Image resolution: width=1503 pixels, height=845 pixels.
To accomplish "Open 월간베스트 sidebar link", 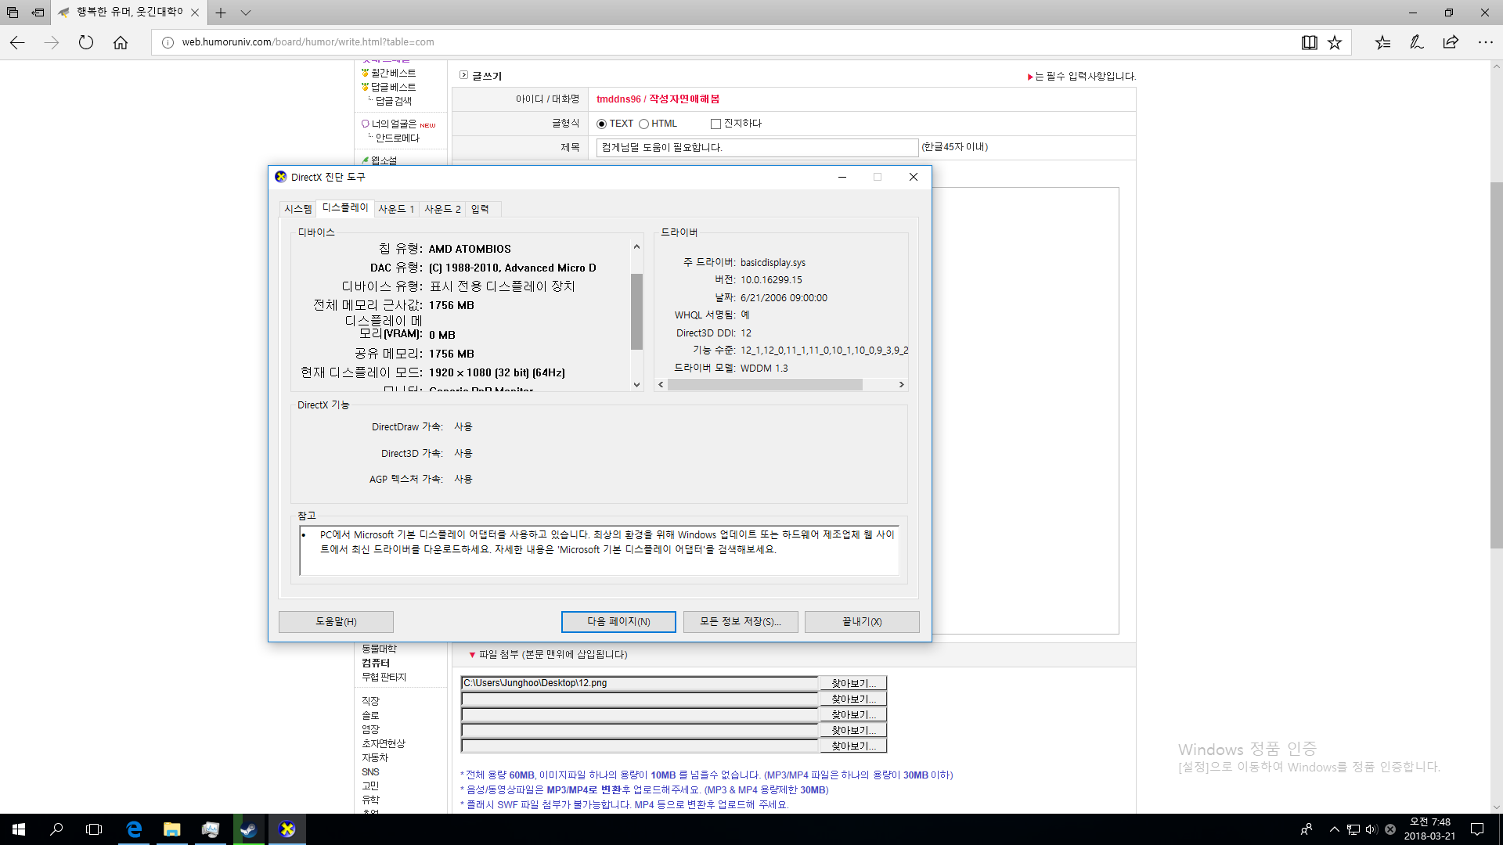I will pos(393,73).
